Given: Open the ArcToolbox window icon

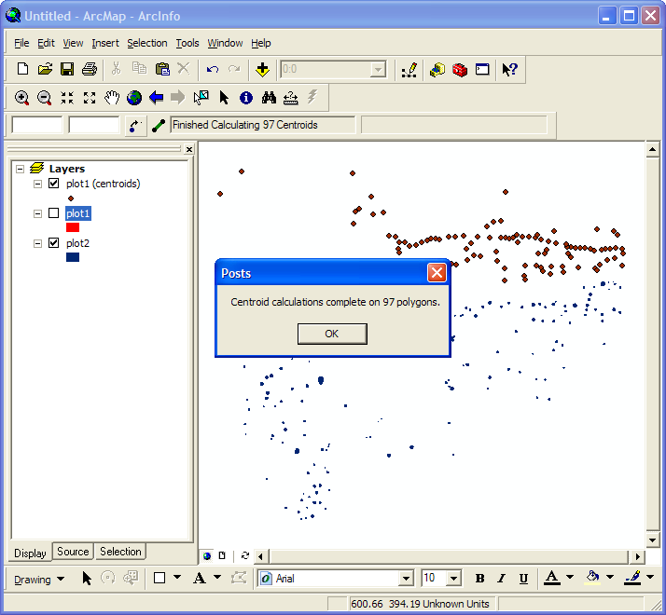Looking at the screenshot, I should click(x=459, y=69).
